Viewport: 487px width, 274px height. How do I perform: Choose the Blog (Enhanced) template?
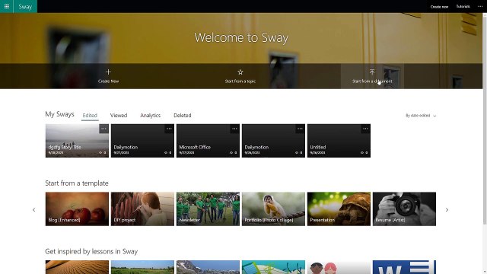coord(77,209)
